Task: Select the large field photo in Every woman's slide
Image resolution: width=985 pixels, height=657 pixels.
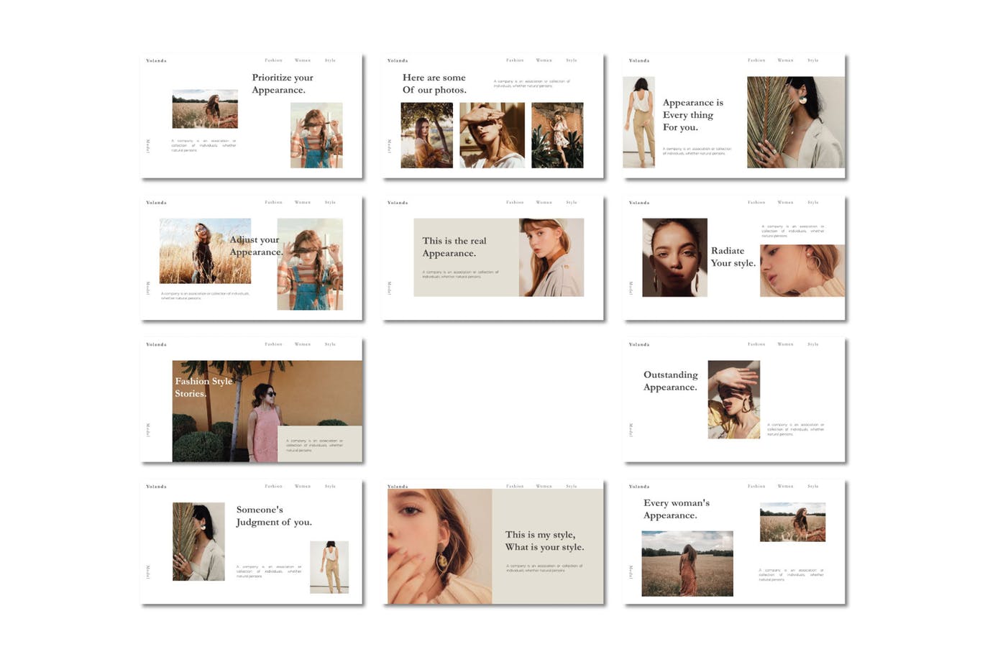Action: [x=687, y=564]
